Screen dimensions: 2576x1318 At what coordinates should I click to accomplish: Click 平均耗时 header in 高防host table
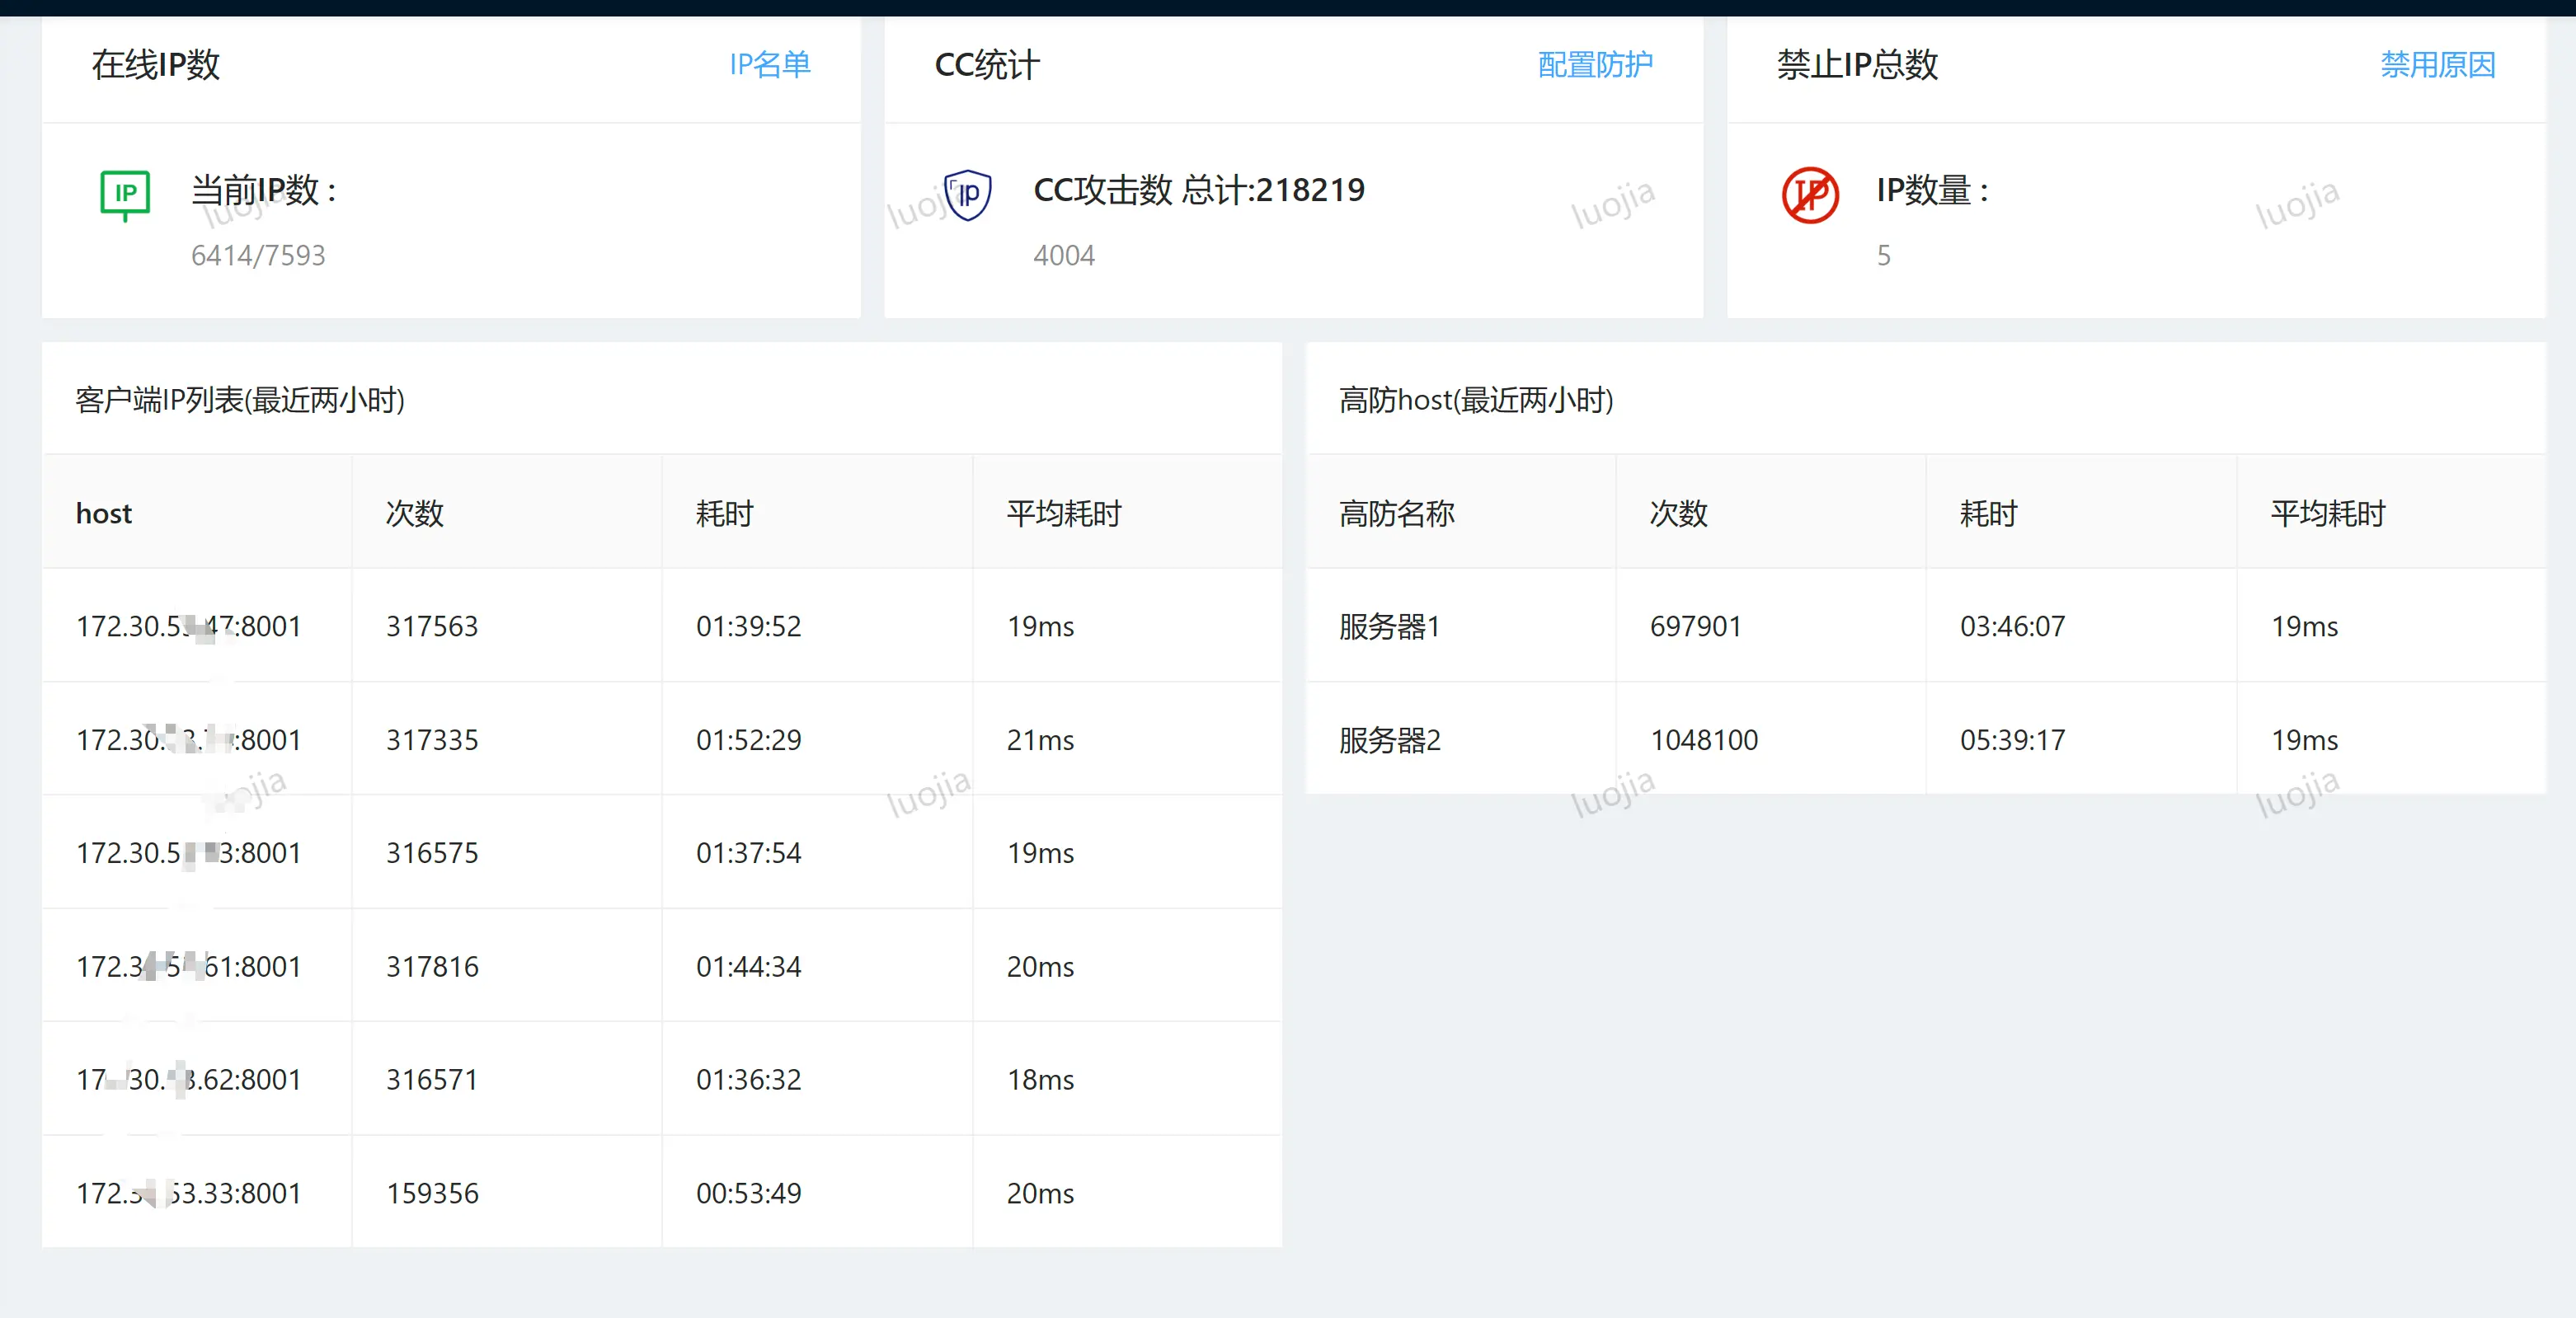(2328, 514)
